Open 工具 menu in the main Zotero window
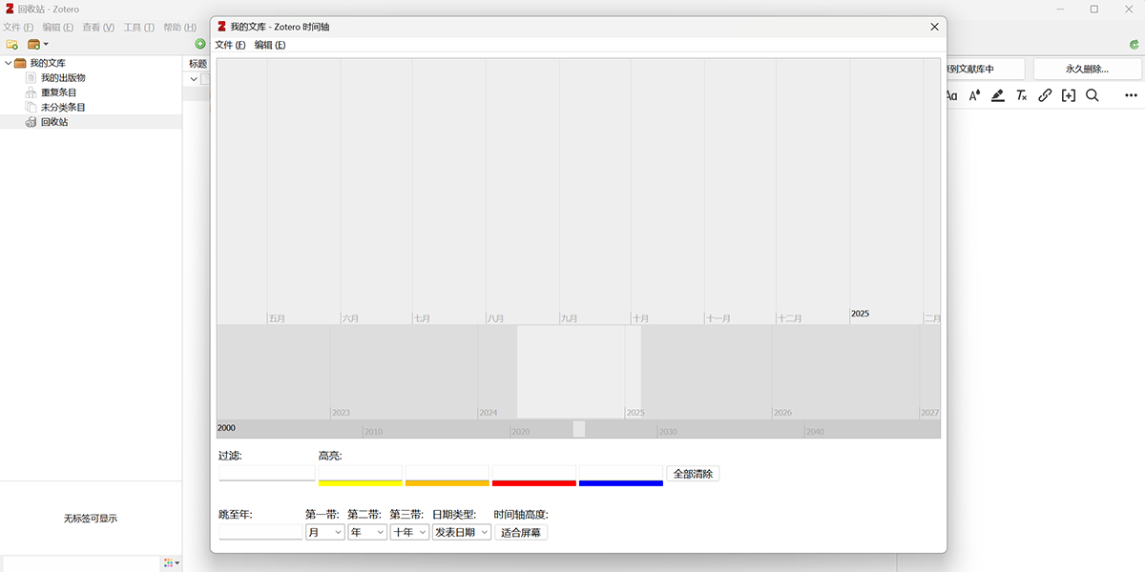Image resolution: width=1145 pixels, height=572 pixels. click(138, 28)
